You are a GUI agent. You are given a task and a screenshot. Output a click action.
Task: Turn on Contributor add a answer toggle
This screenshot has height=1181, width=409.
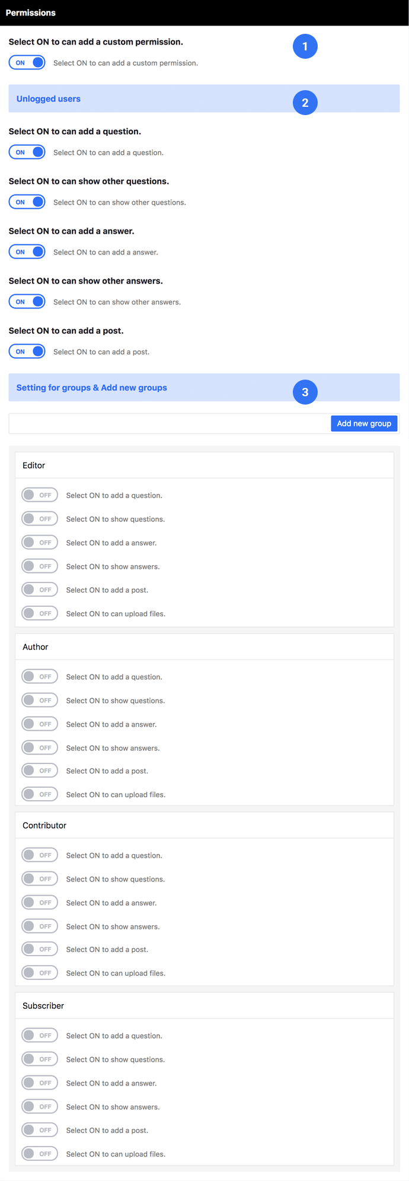(x=40, y=902)
